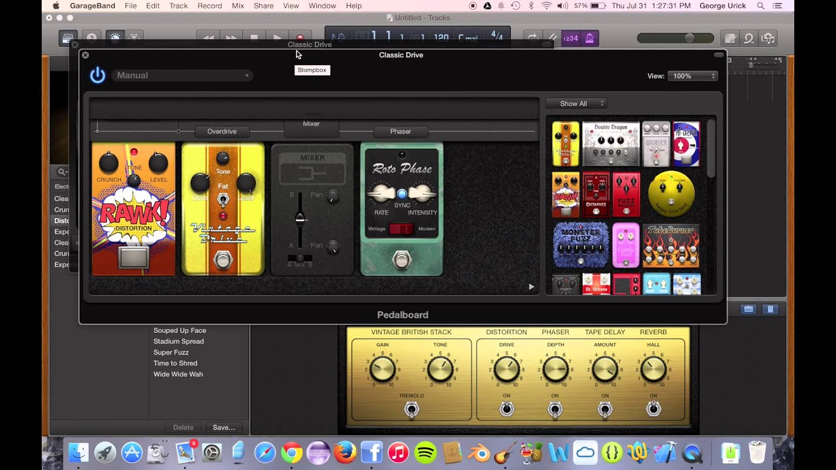
Task: Click the Phaser routing label
Action: (400, 131)
